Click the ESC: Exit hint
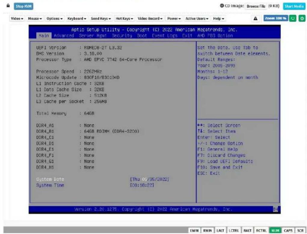The image size is (307, 234). 209,173
